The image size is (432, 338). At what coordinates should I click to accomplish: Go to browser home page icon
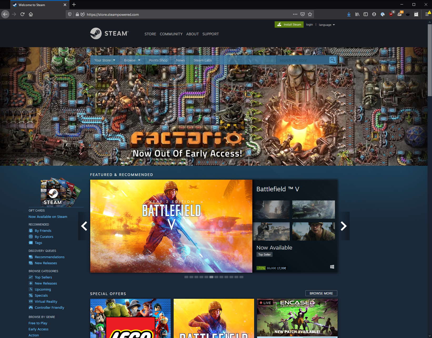point(31,14)
